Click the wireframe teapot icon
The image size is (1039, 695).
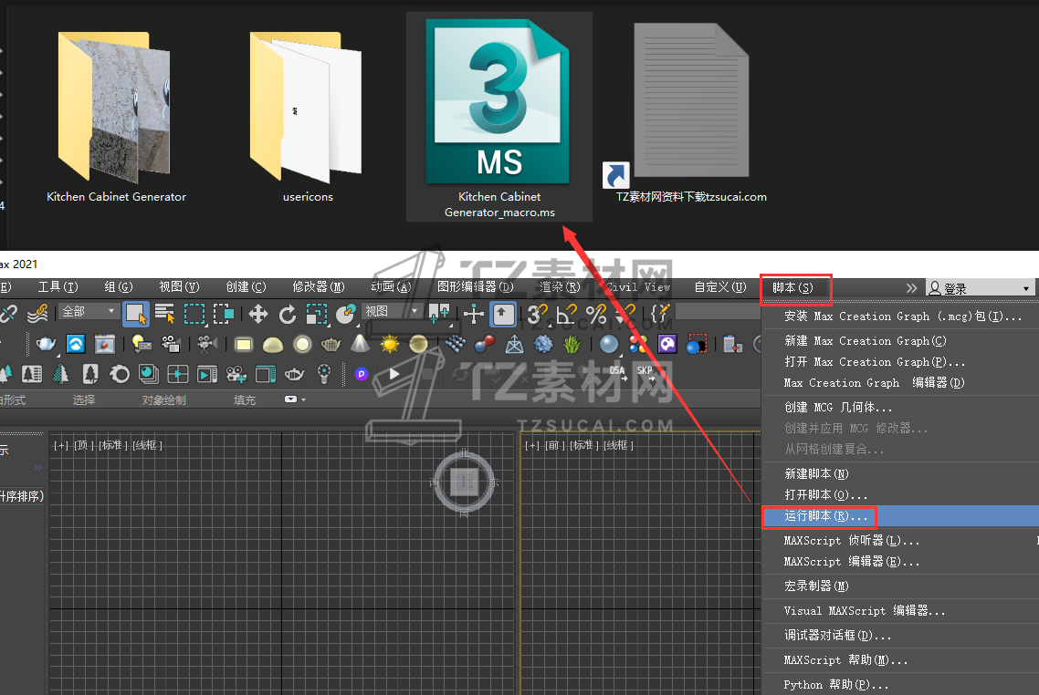tap(331, 344)
